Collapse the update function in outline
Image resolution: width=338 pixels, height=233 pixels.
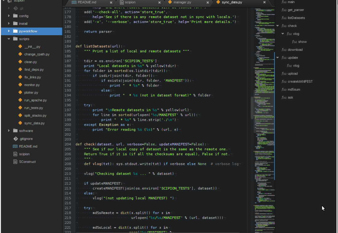coord(278,58)
